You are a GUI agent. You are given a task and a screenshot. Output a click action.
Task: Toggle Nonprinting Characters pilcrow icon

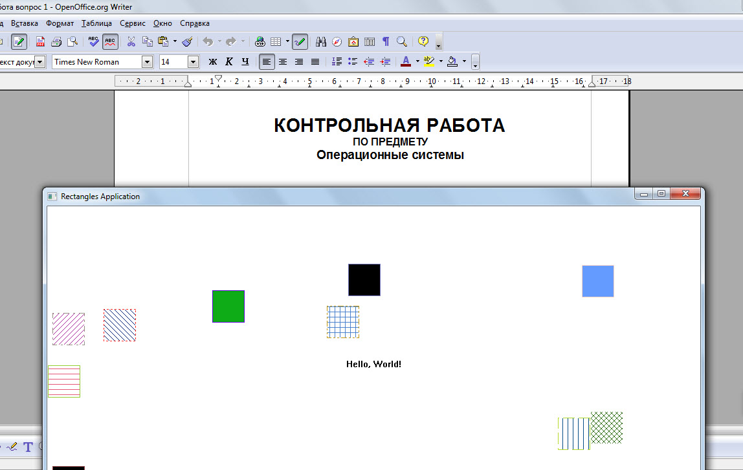coord(386,41)
